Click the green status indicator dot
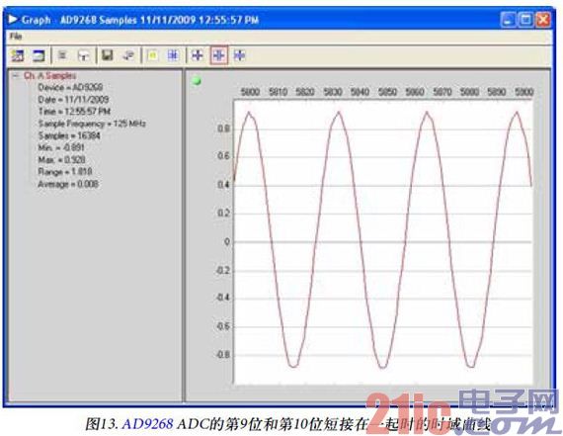This screenshot has height=436, width=563. 197,81
